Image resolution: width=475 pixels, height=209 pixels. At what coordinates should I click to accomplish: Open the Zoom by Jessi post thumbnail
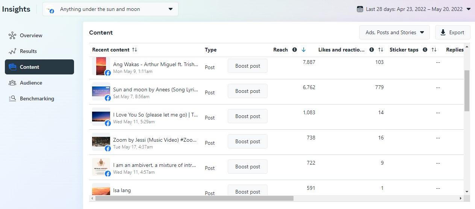tap(101, 142)
